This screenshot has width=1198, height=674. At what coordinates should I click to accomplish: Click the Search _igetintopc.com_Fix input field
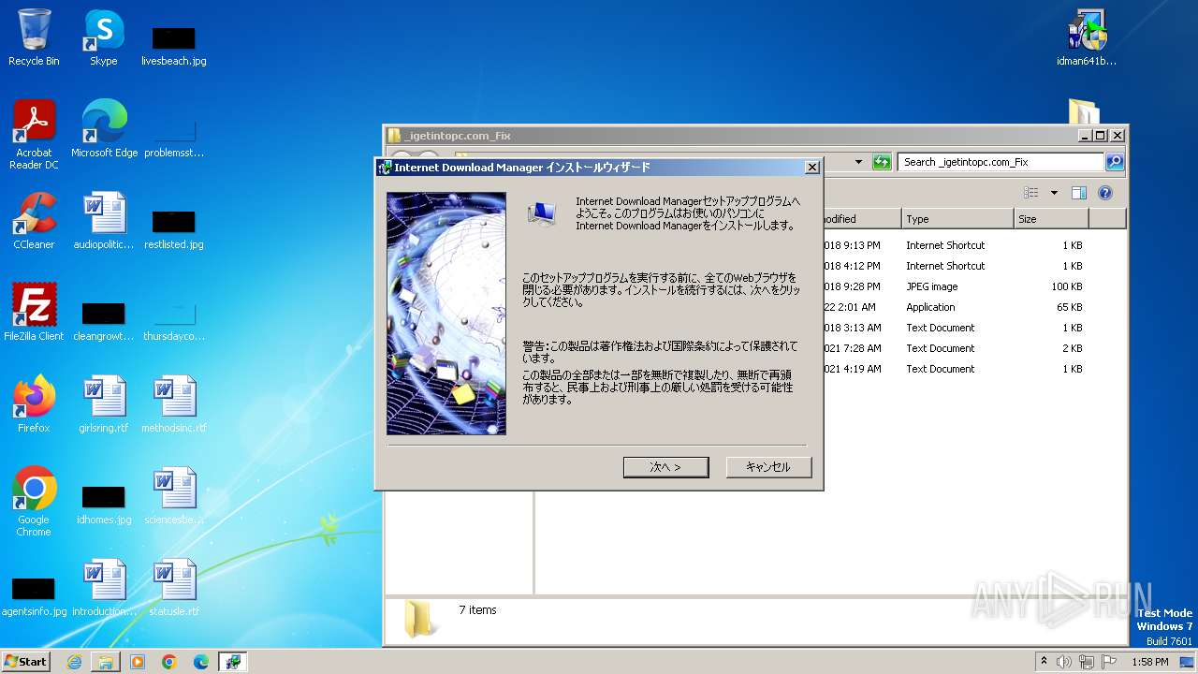(1001, 162)
